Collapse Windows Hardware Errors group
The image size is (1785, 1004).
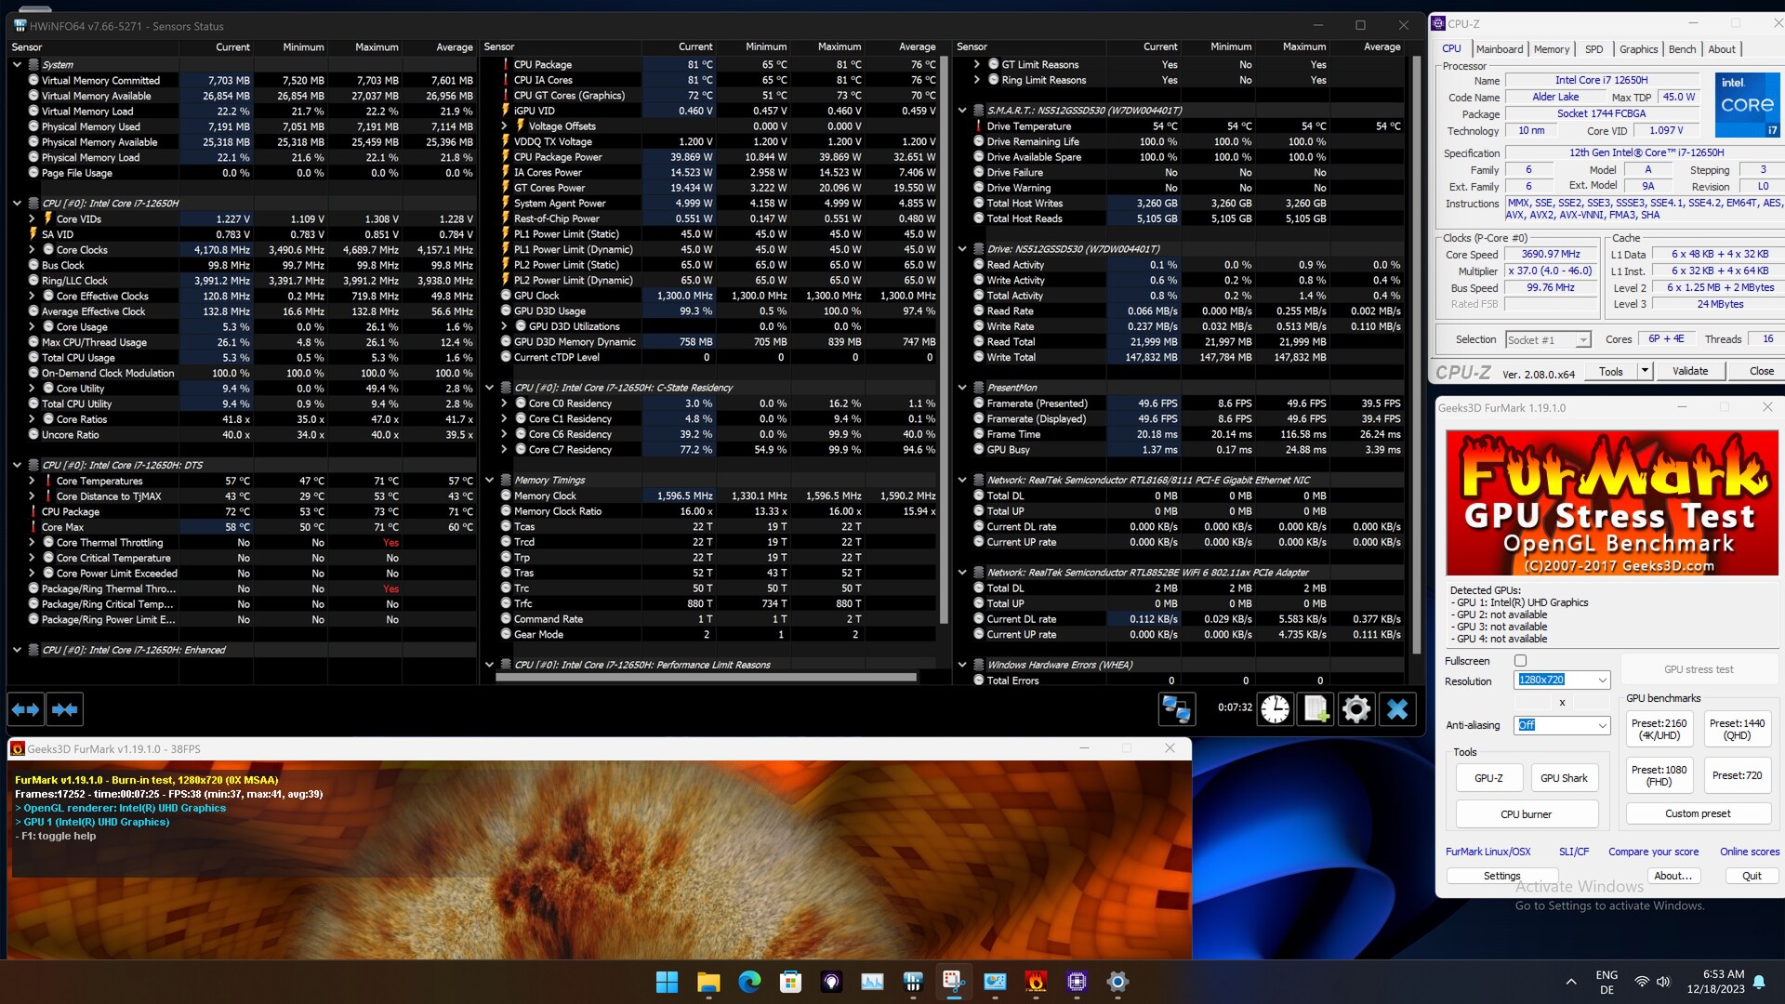point(962,666)
